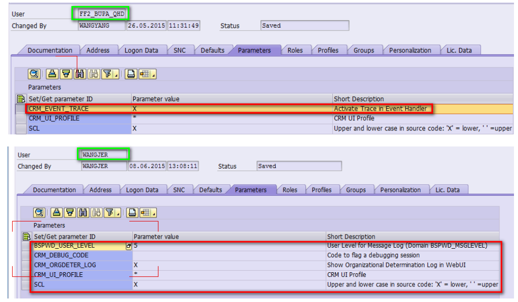Click select-all table icon in FF2_BUPA_QHD parameters table
Screen dimensions: 518x302
point(21,99)
